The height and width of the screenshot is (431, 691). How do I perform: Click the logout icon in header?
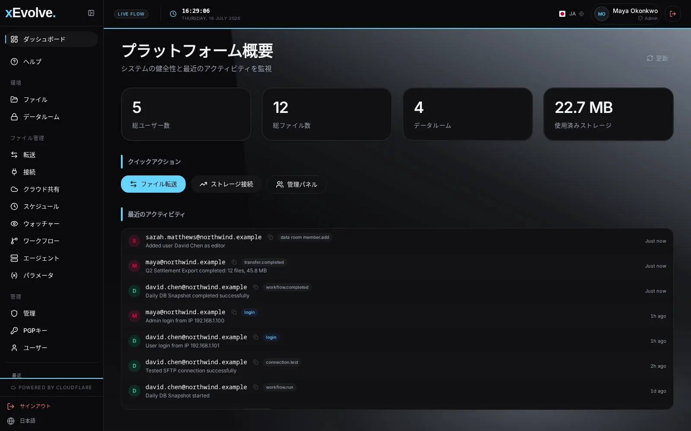[x=673, y=14]
